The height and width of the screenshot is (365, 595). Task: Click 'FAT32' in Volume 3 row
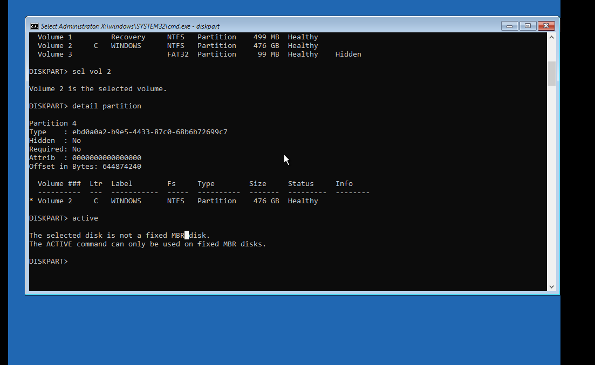pos(177,54)
